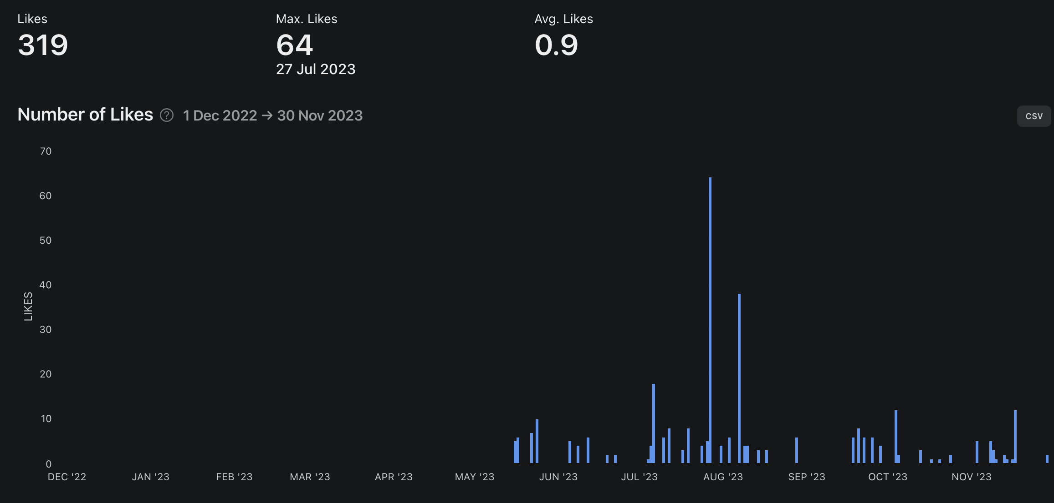Click the Avg. Likes label
The width and height of the screenshot is (1054, 503).
[564, 19]
